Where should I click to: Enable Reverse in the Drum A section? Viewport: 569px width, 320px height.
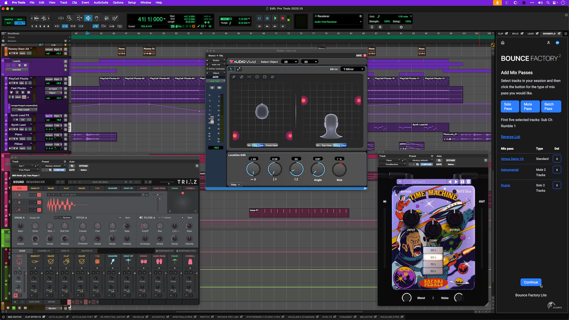65,218
